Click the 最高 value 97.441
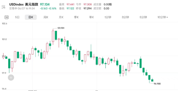This screenshot has height=91, width=178. (x=70, y=5)
